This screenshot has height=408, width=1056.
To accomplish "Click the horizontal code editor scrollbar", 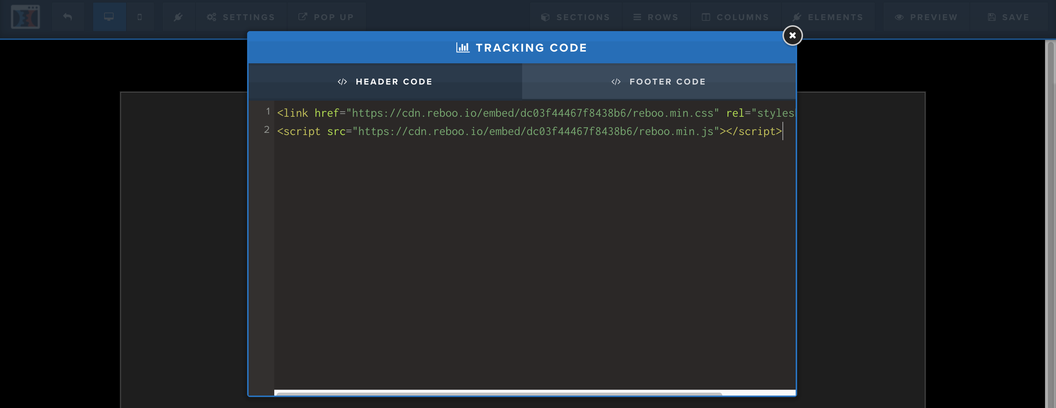I will coord(499,394).
